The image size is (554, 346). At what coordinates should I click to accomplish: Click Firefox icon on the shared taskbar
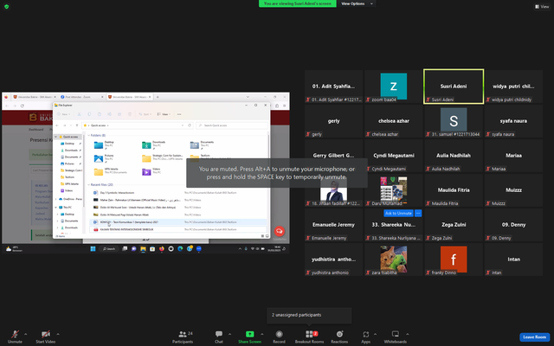click(162, 249)
